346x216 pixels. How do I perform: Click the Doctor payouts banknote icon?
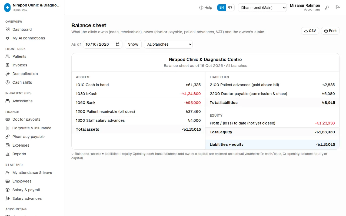(8, 119)
